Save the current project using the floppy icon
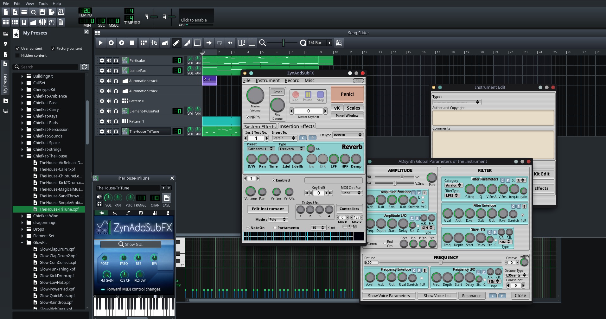This screenshot has width=606, height=319. coord(42,12)
